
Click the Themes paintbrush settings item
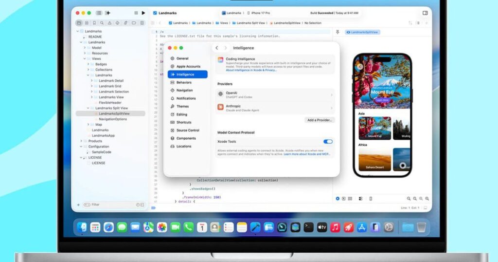click(x=182, y=106)
